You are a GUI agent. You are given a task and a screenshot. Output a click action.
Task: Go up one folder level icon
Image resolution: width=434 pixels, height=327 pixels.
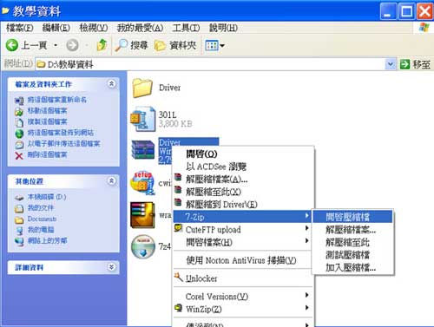click(102, 45)
